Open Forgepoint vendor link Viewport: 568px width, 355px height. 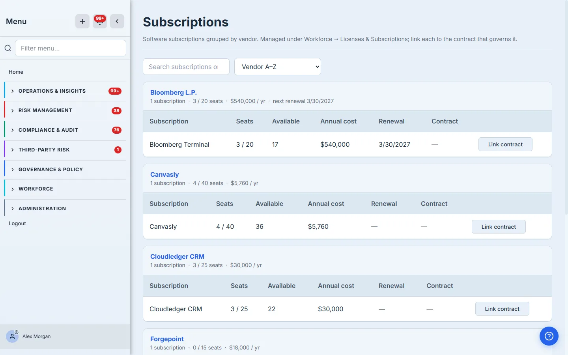coord(167,339)
